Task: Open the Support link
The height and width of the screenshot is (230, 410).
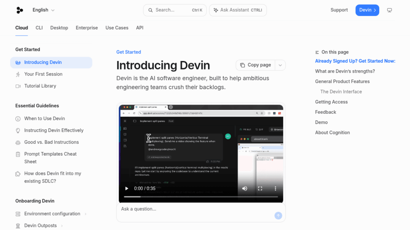Action: click(x=339, y=10)
